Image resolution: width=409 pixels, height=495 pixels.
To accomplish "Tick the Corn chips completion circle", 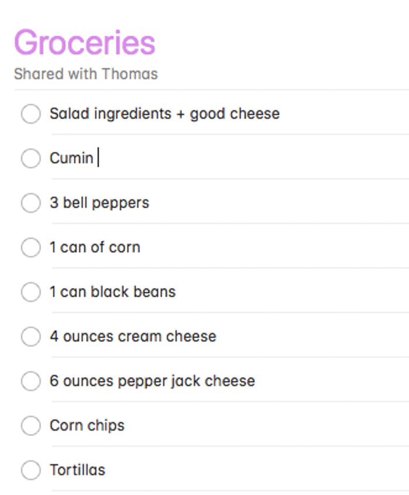I will pos(30,425).
